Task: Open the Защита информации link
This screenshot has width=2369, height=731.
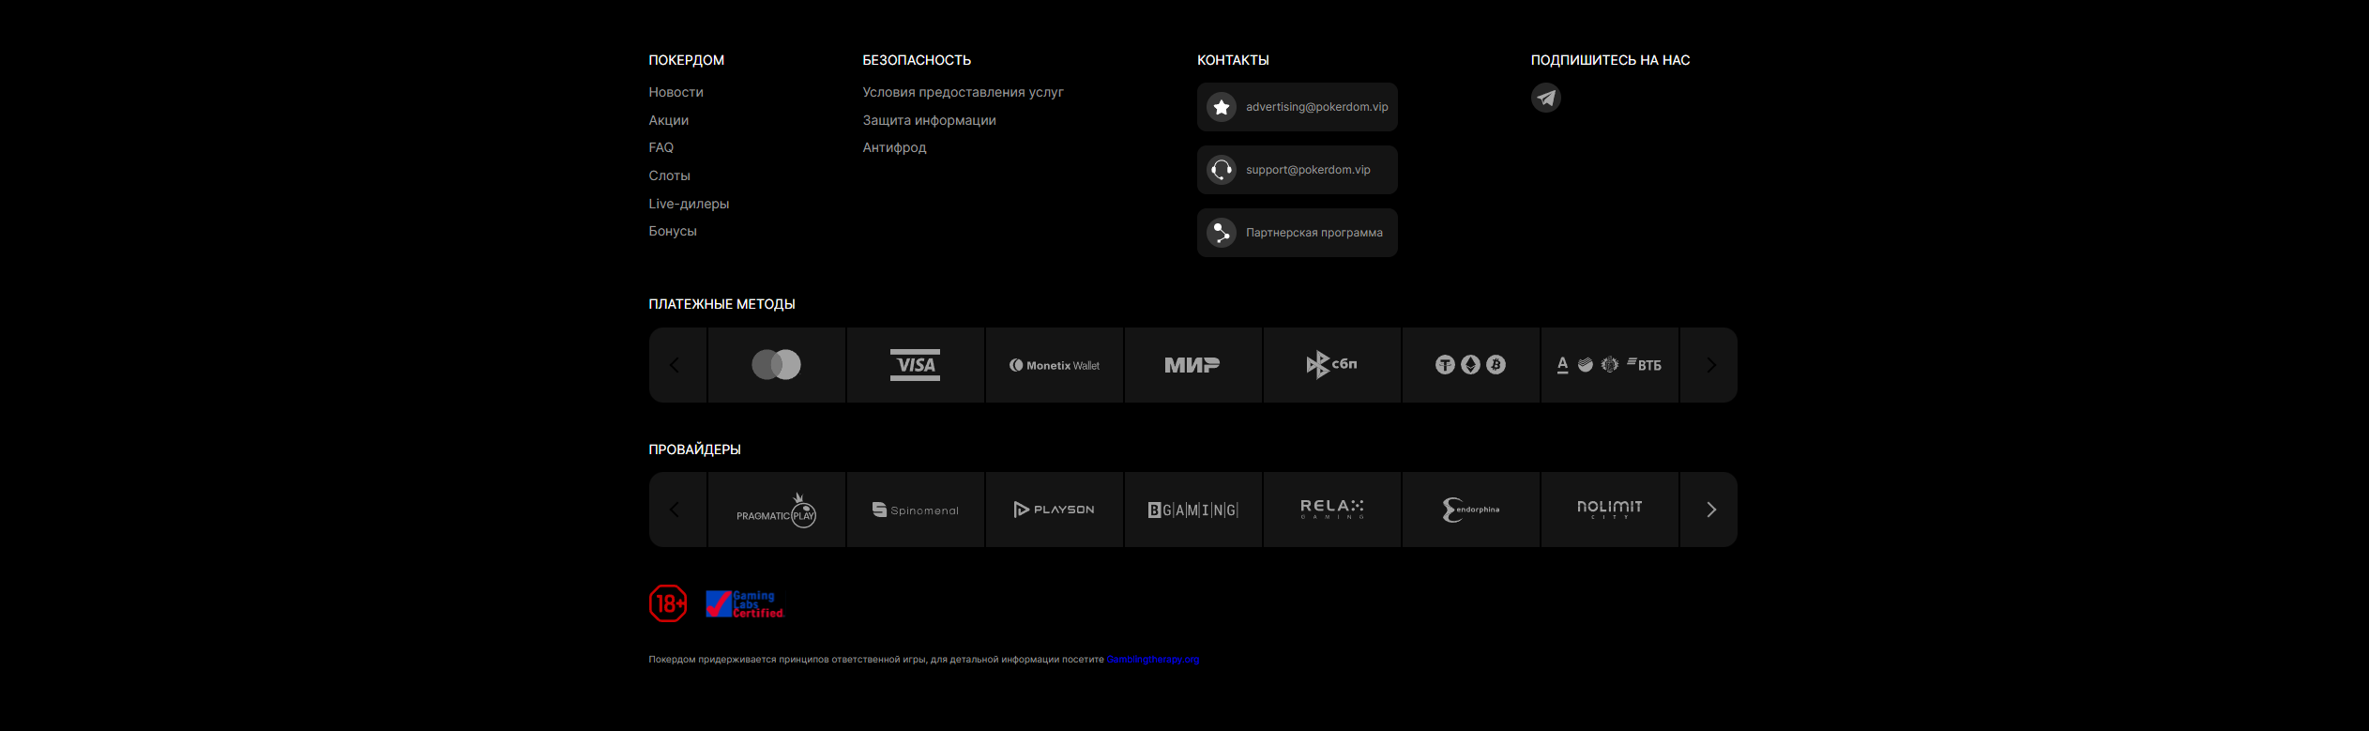Action: point(929,120)
